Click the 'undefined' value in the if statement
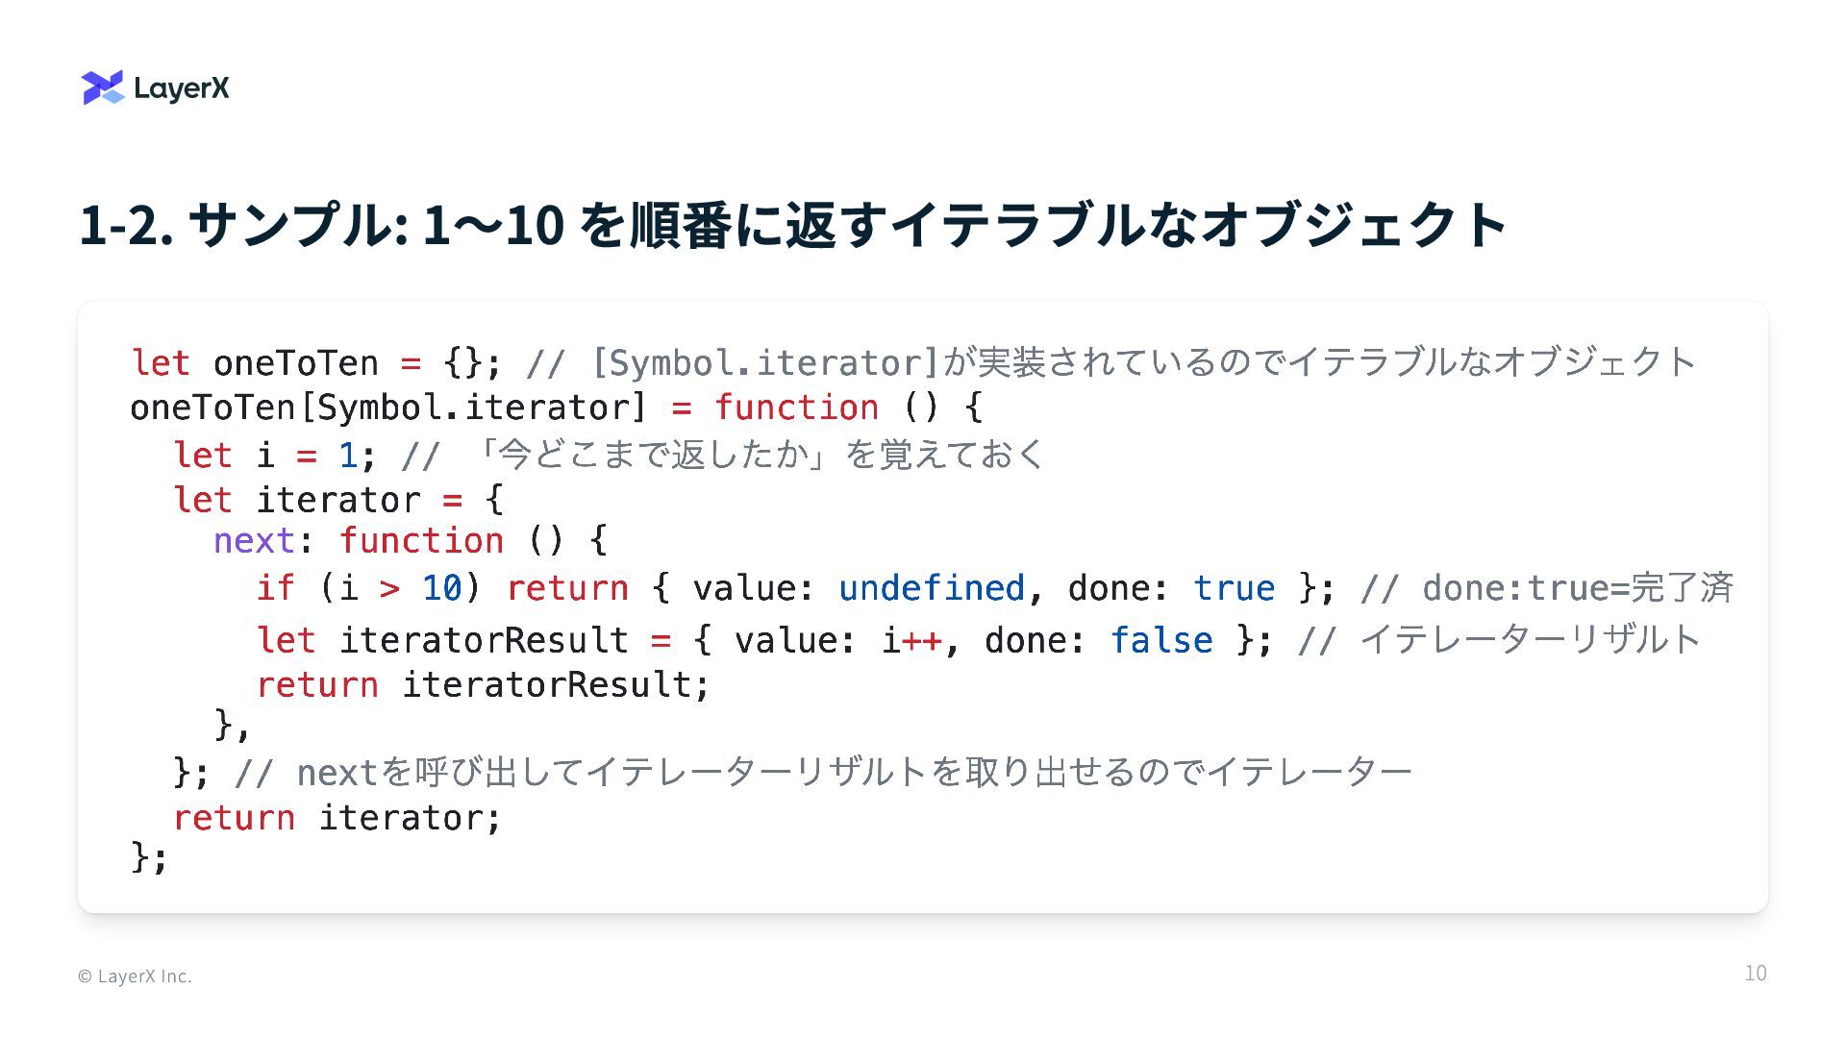1846x1038 pixels. point(932,588)
